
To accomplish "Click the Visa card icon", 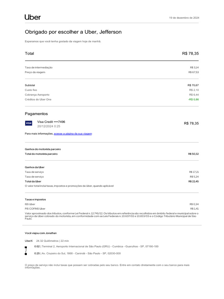I will point(29,123).
